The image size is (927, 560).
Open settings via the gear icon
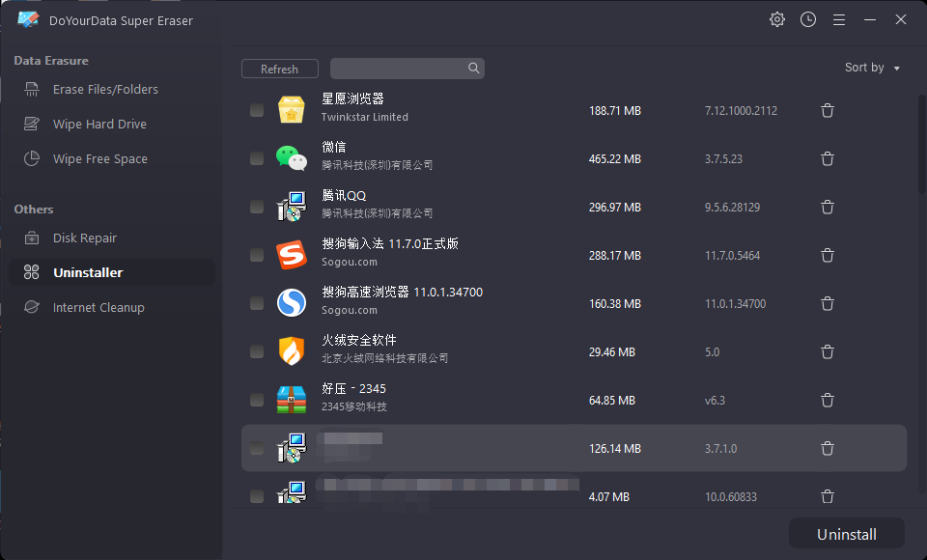[x=777, y=19]
